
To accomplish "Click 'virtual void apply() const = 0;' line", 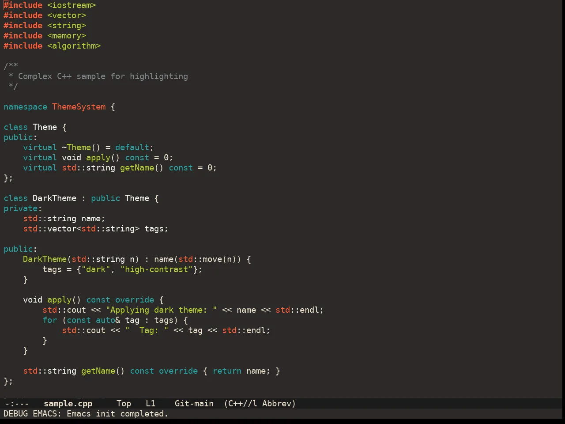I will [98, 158].
